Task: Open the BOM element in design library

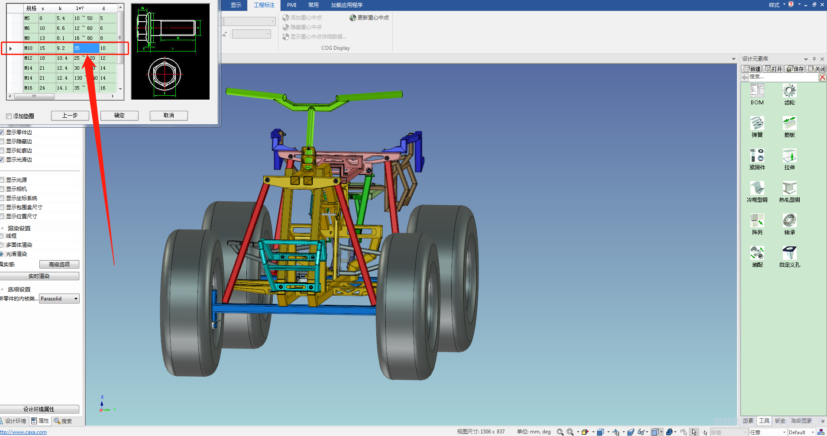Action: [757, 94]
